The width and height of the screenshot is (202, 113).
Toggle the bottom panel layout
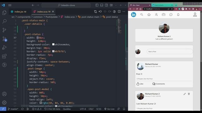click(x=102, y=5)
